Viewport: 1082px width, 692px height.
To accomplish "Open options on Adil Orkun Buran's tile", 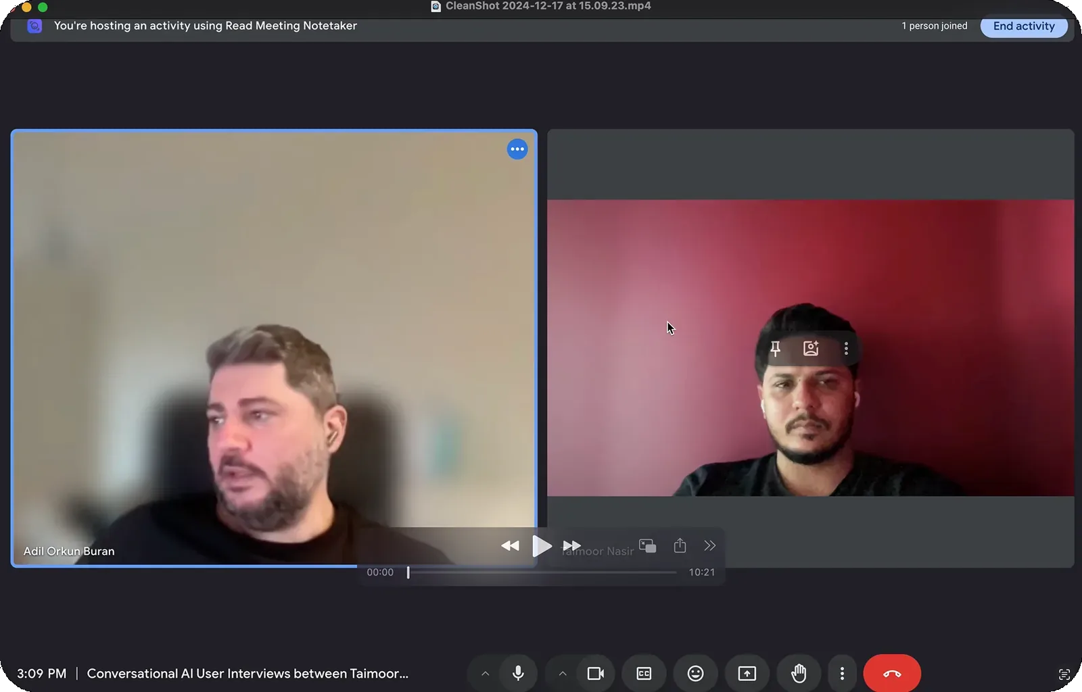I will 517,149.
